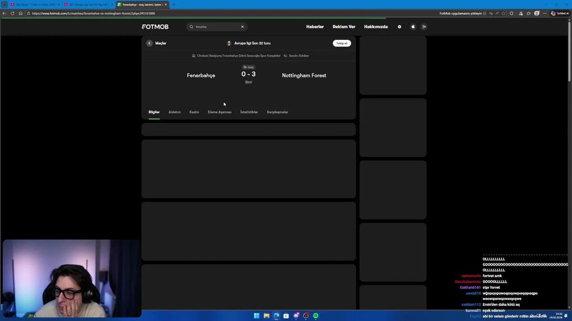Click the browser back arrow
The image size is (572, 321).
click(x=4, y=13)
